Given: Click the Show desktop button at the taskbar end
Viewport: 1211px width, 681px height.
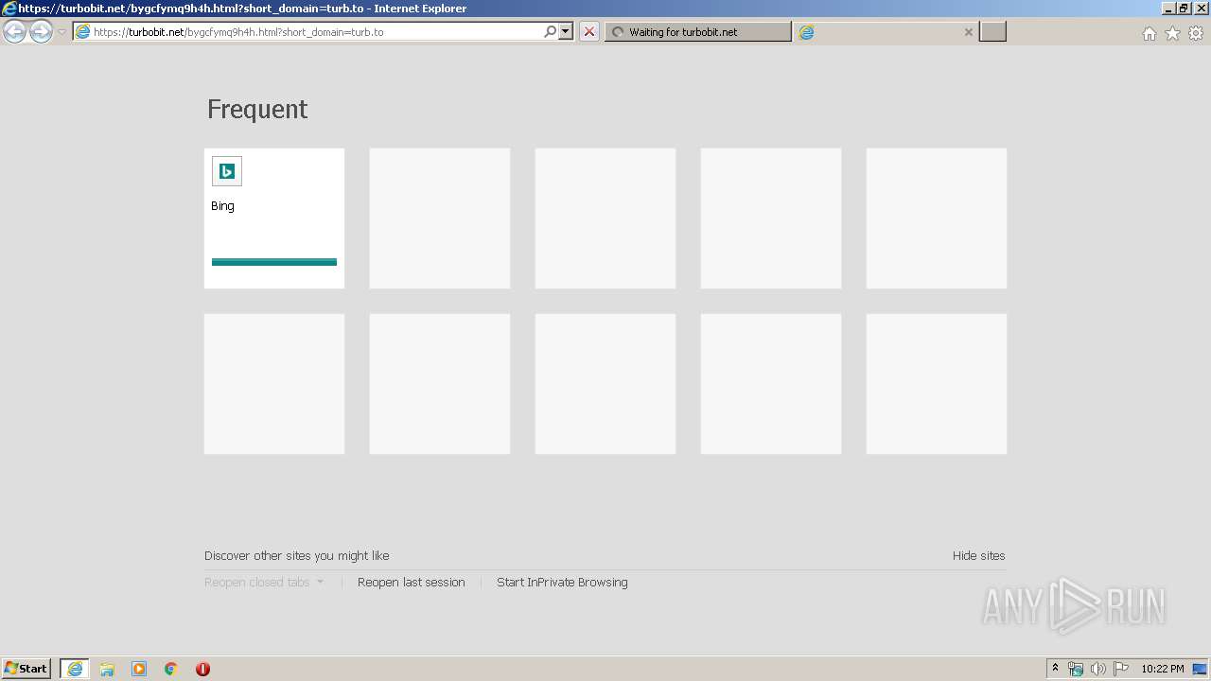Looking at the screenshot, I should pos(1201,669).
